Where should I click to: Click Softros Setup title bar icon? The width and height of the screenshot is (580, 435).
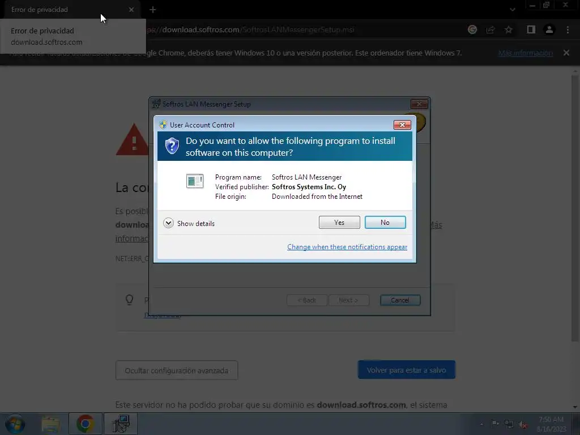tap(156, 104)
